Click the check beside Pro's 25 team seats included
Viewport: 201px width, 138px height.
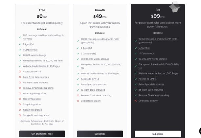point(136,90)
